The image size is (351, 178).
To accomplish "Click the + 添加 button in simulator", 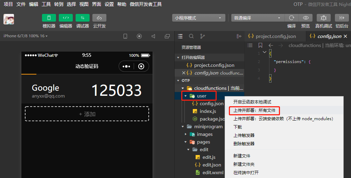I will 87,114.
